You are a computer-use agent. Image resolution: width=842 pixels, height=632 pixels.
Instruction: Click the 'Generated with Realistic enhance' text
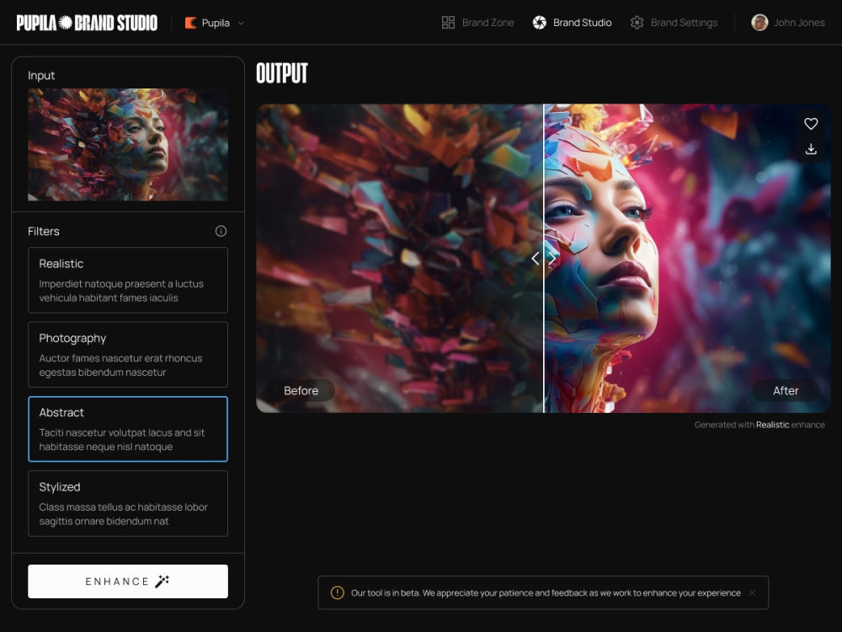[759, 425]
